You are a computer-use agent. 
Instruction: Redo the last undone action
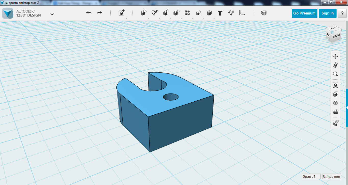(99, 13)
